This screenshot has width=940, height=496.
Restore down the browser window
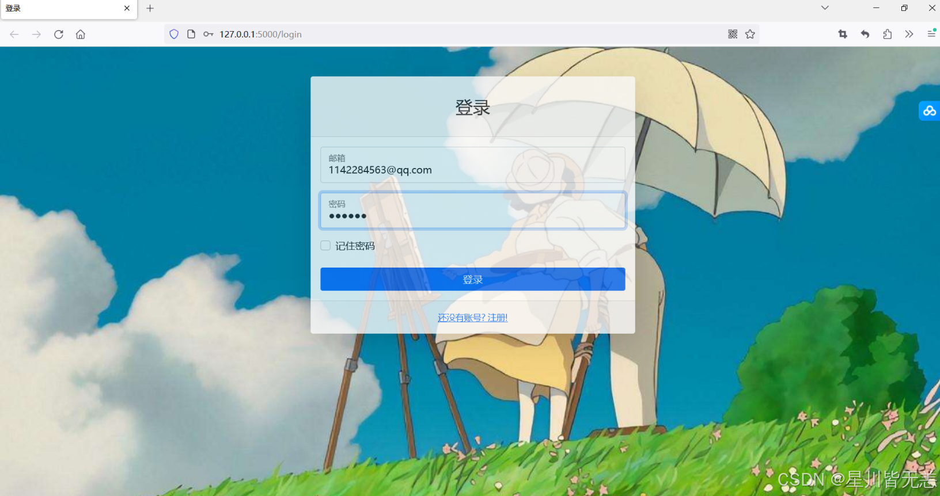[x=904, y=8]
